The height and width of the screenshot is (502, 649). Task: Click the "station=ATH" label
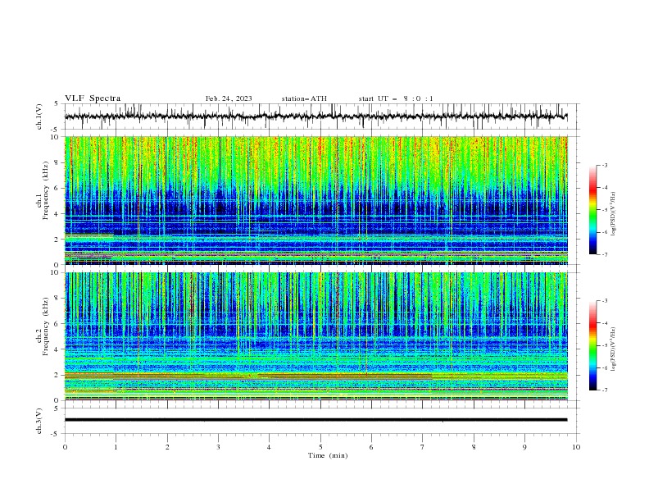[x=304, y=98]
